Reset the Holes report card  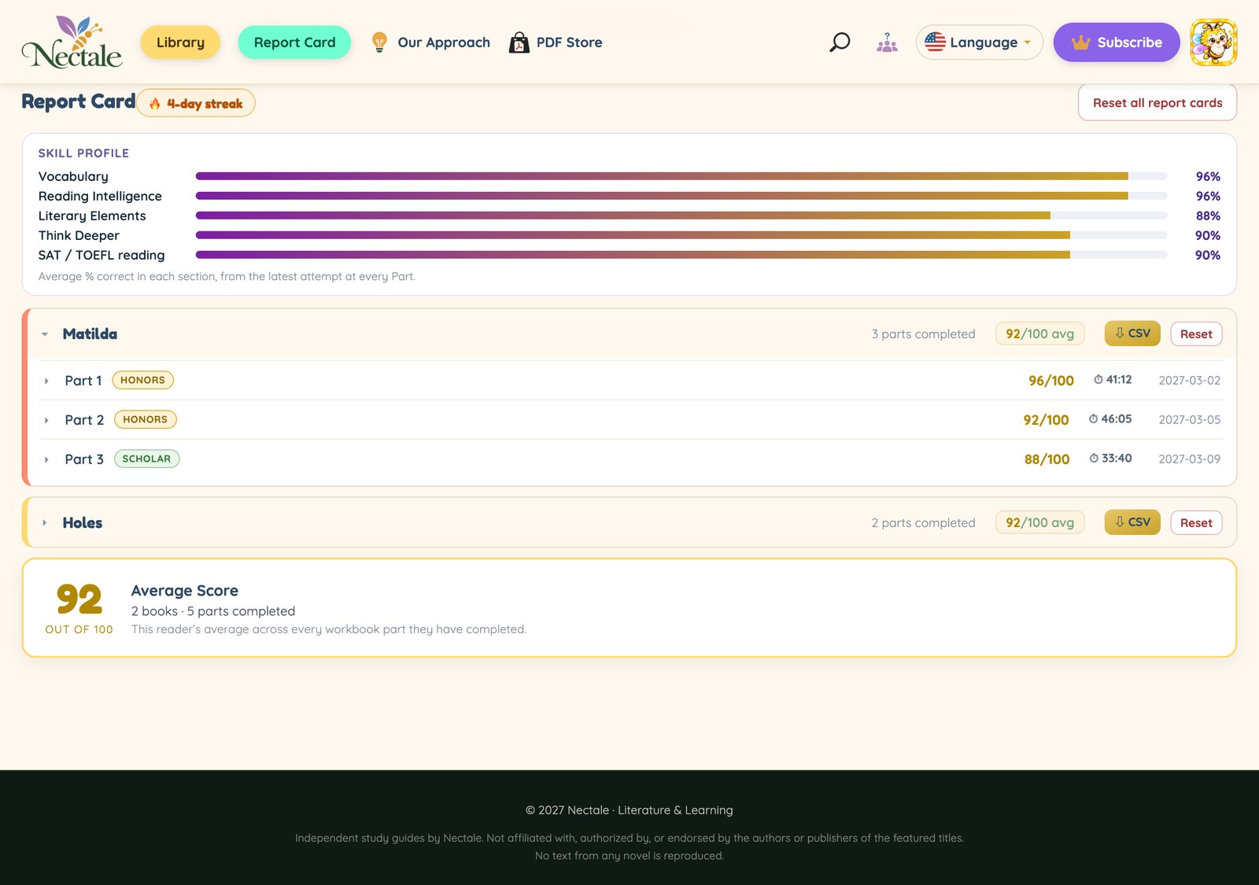[1196, 523]
